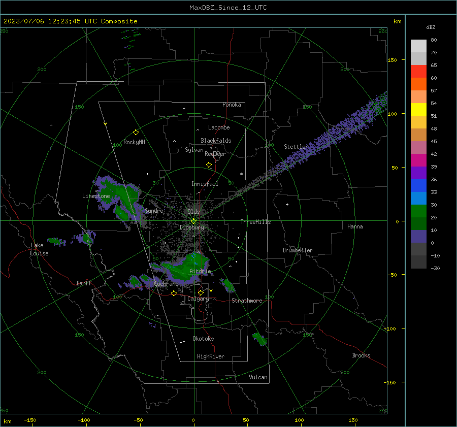Select the orange 60 dBZ legend swatch
457x427 pixels.
[x=418, y=84]
